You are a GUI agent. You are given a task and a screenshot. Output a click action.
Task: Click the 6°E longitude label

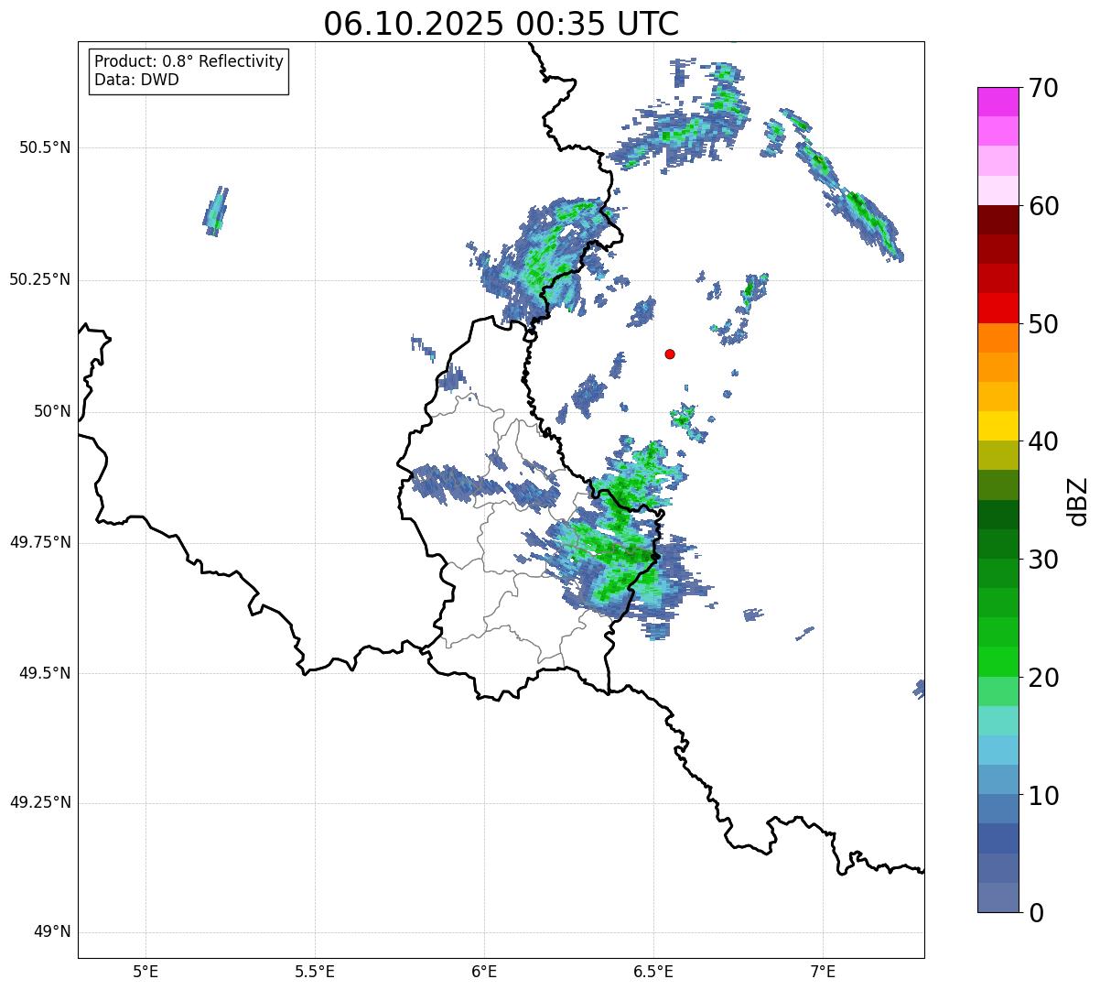pos(484,972)
